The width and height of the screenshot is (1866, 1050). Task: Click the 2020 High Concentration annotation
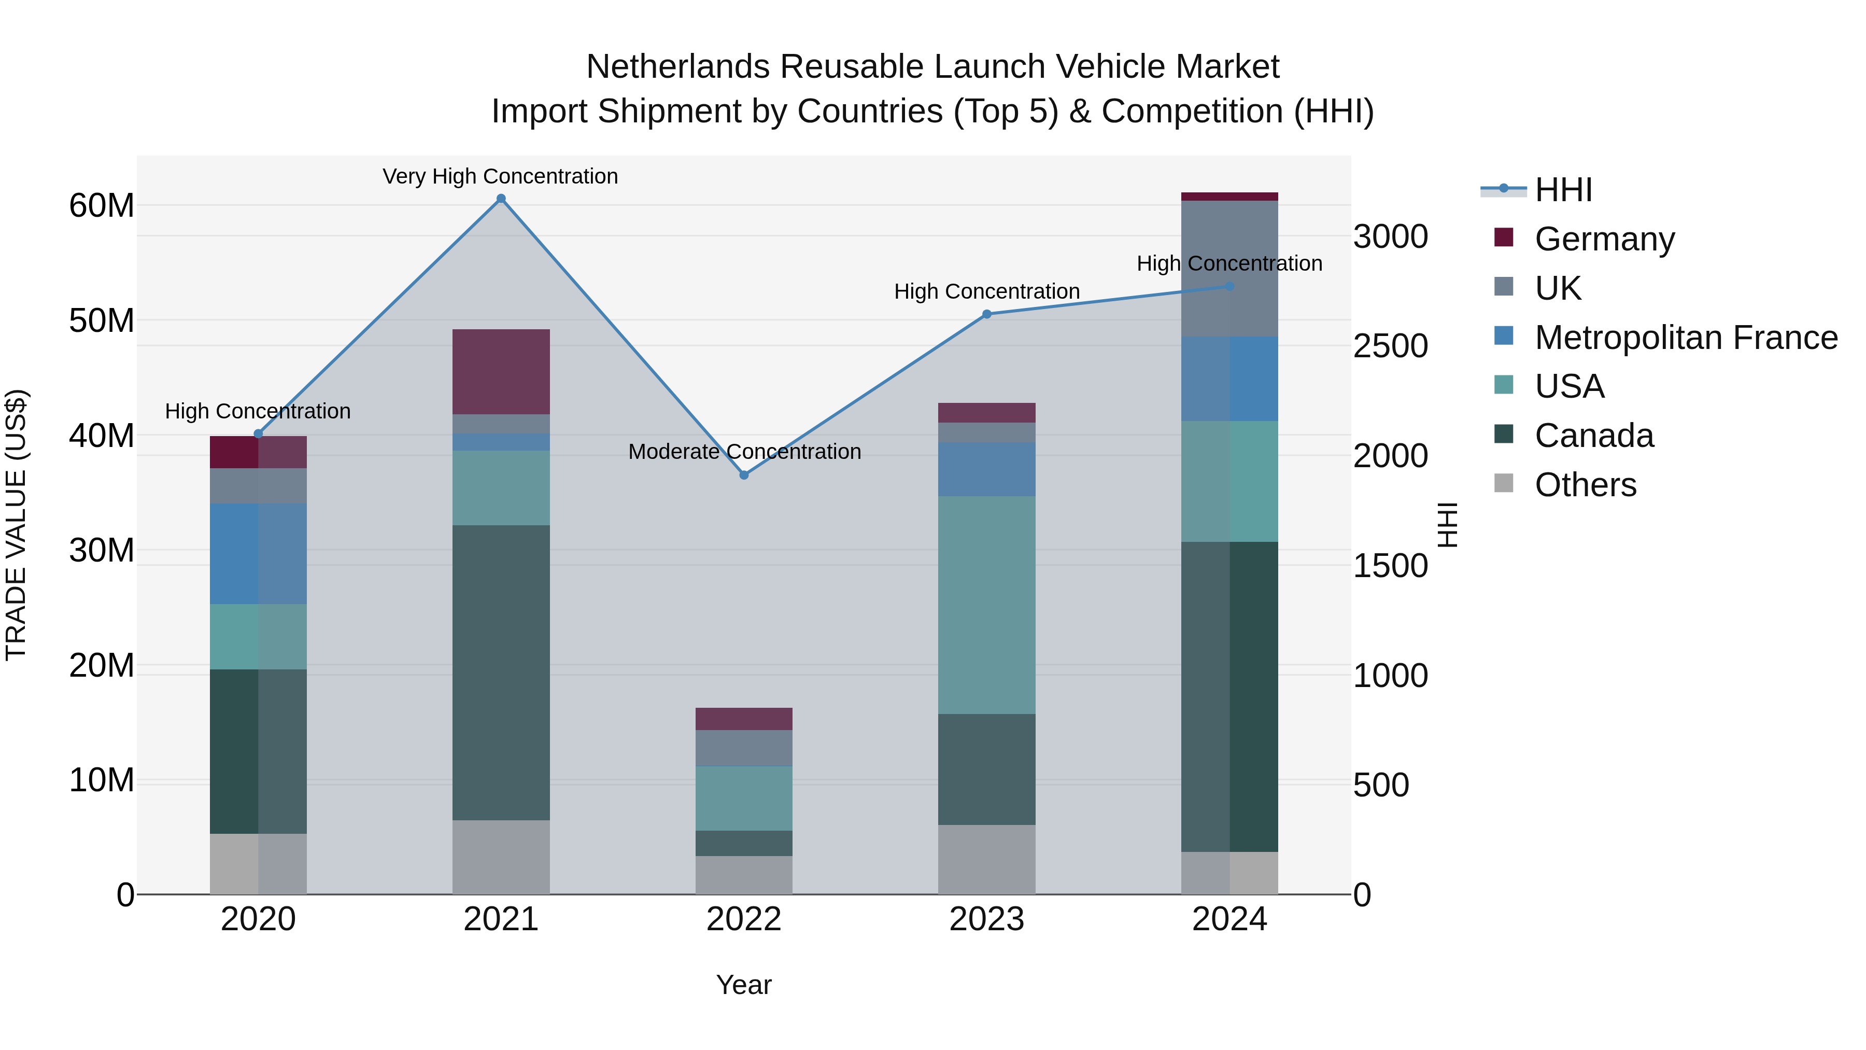(258, 411)
